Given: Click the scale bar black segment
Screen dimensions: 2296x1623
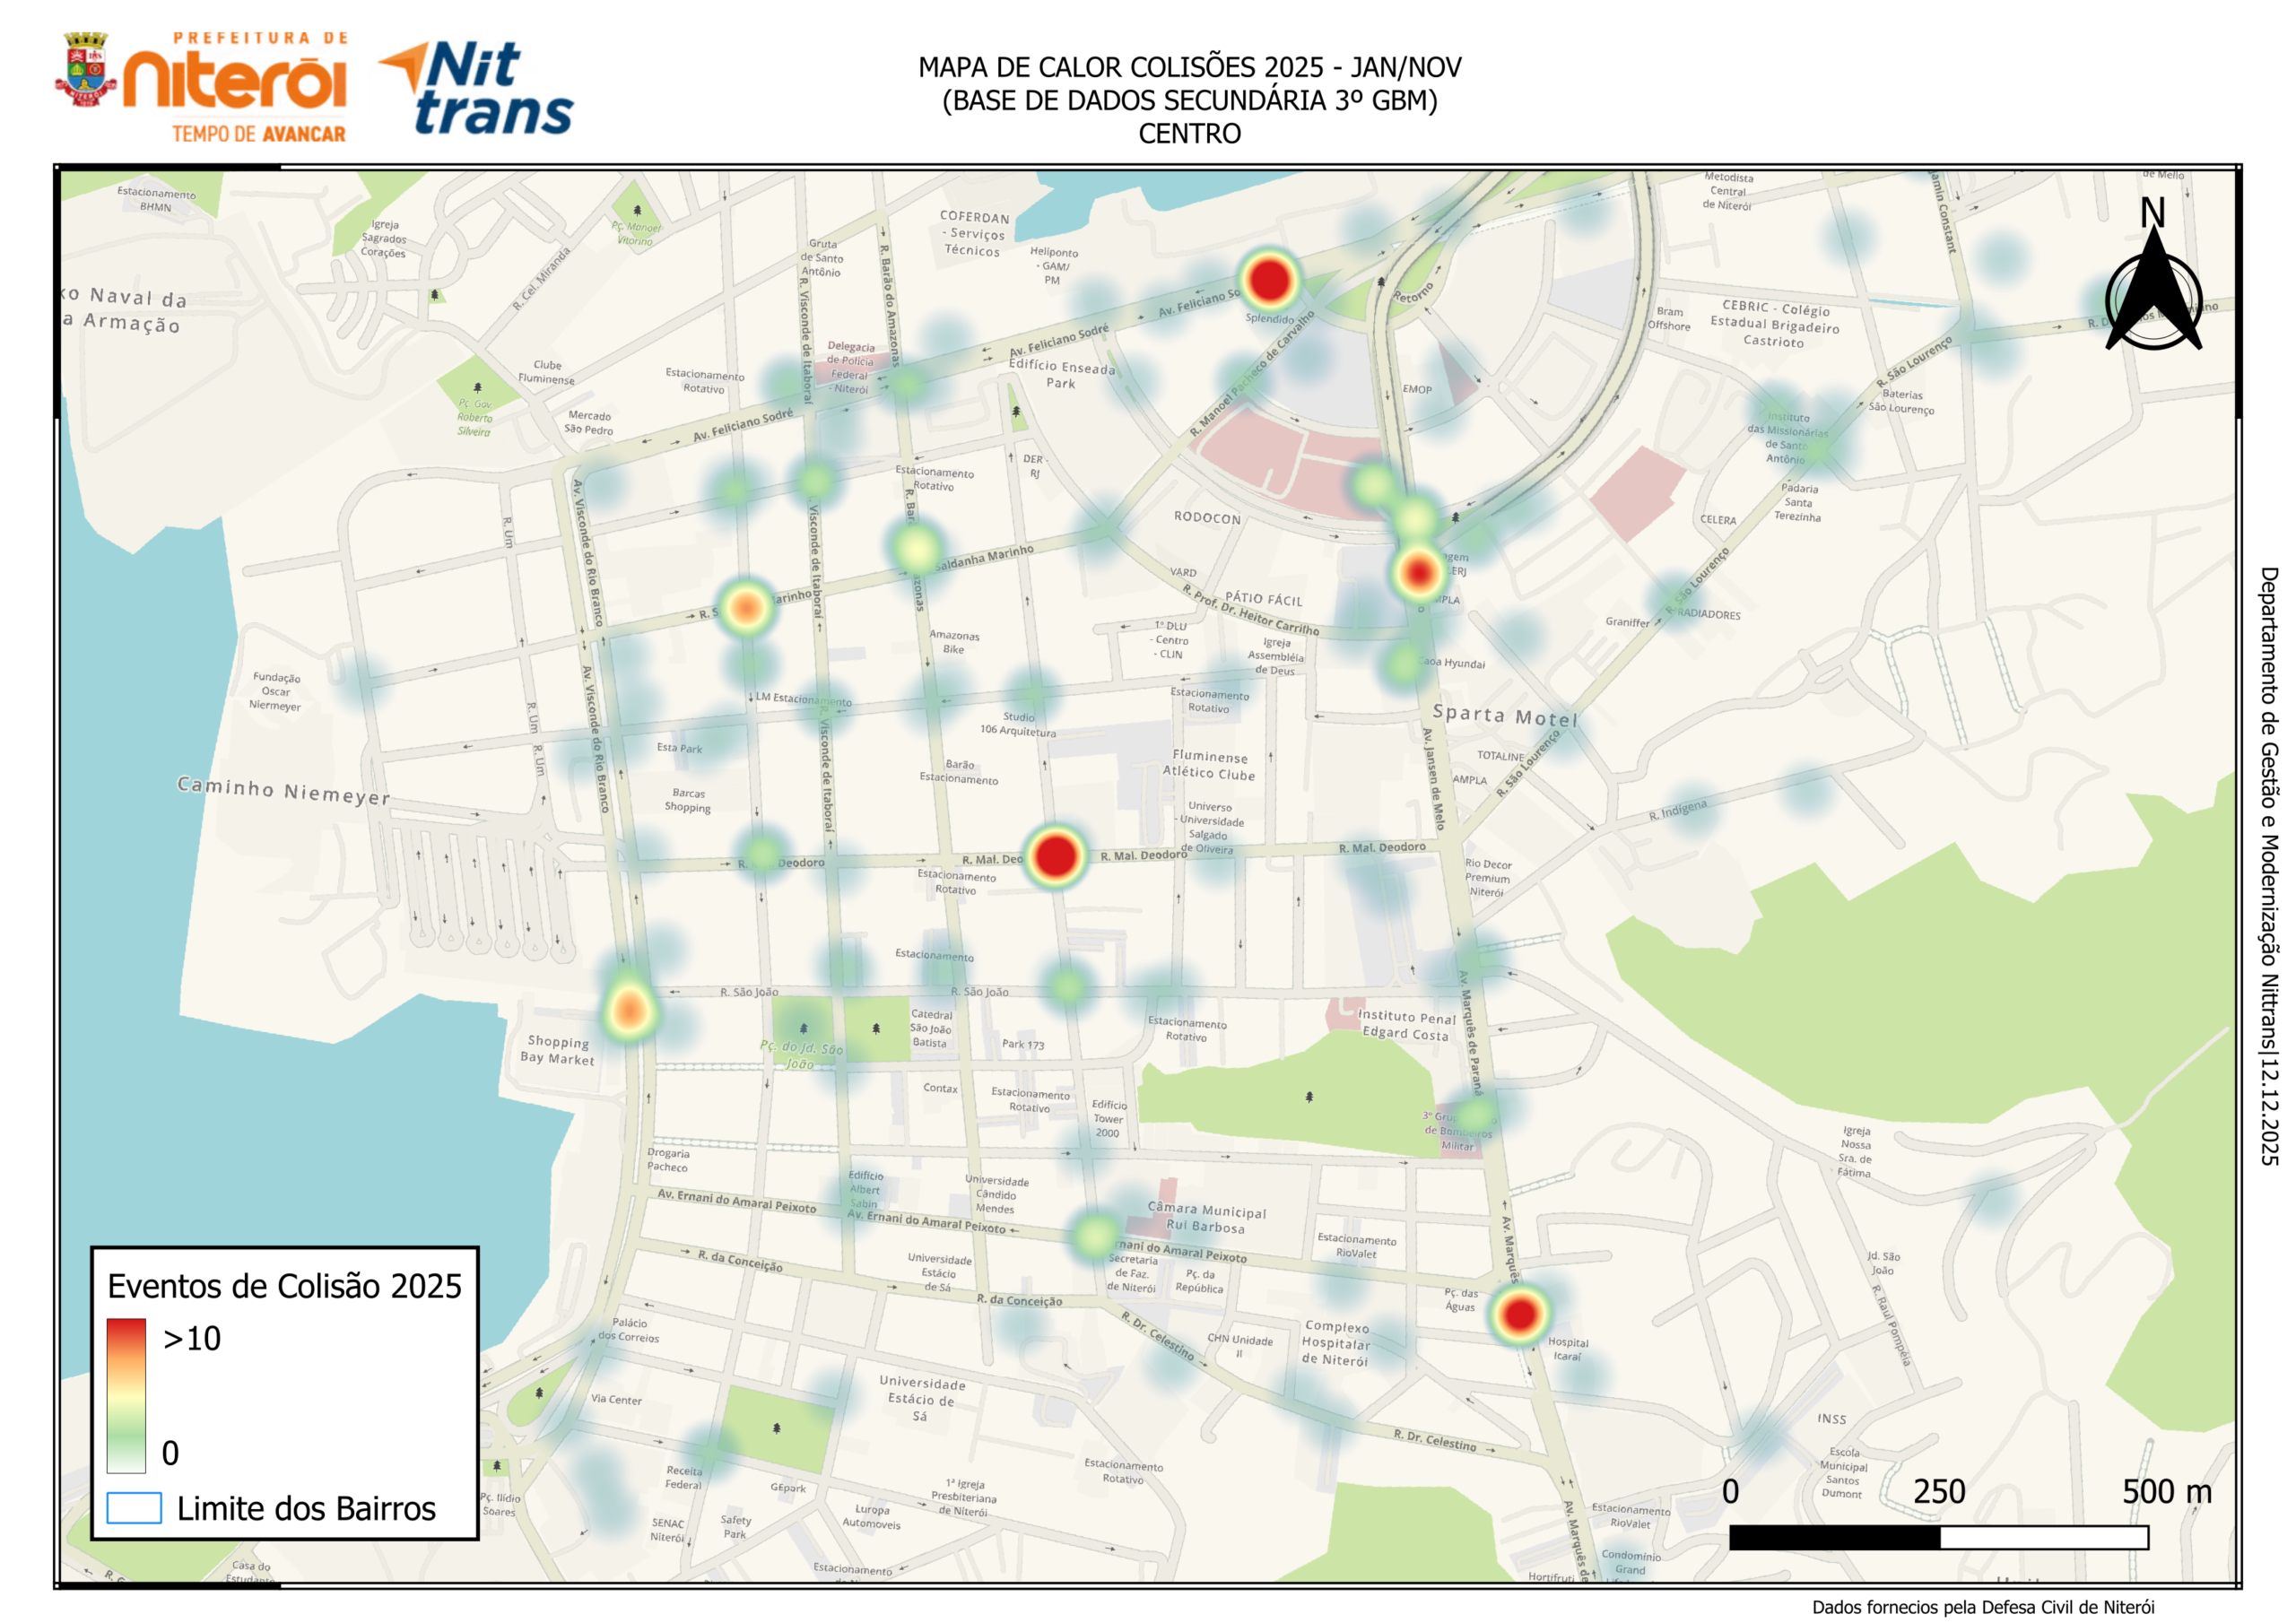Looking at the screenshot, I should coord(1834,1537).
